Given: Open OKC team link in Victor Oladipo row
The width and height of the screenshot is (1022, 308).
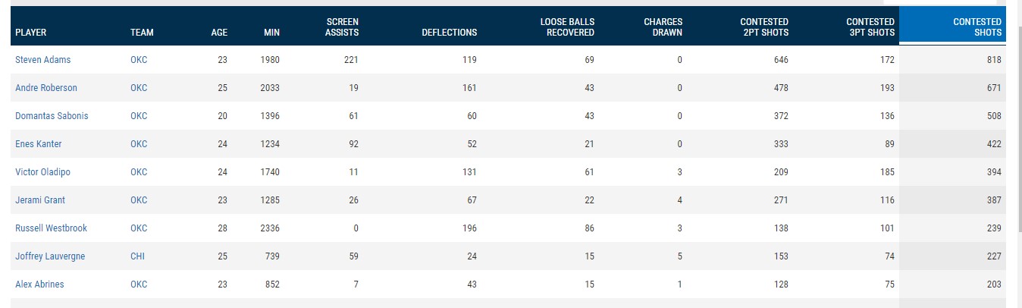Looking at the screenshot, I should coord(139,172).
